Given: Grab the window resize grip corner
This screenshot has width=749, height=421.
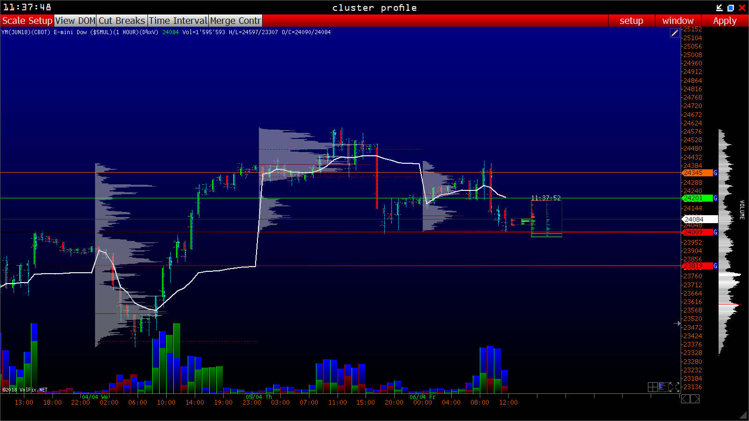Looking at the screenshot, I should coord(743,415).
